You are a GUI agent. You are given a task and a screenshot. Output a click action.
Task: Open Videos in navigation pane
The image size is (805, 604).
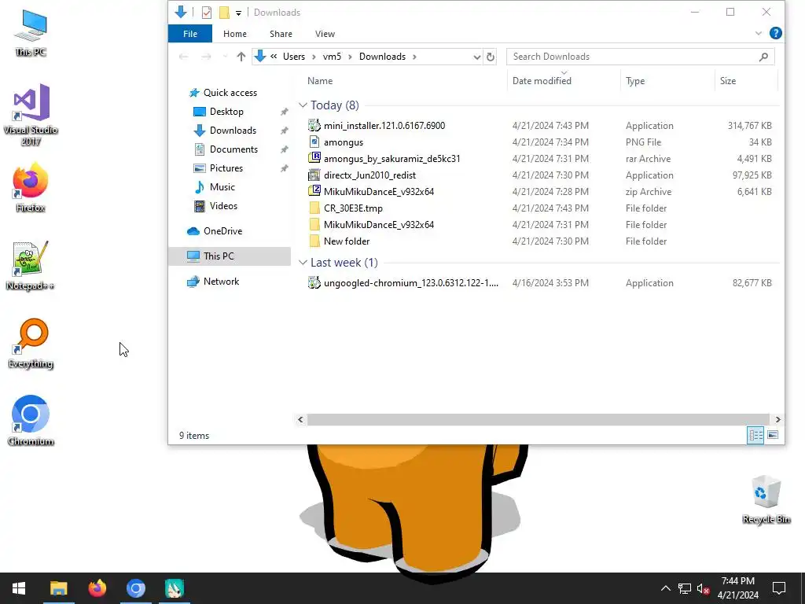223,206
